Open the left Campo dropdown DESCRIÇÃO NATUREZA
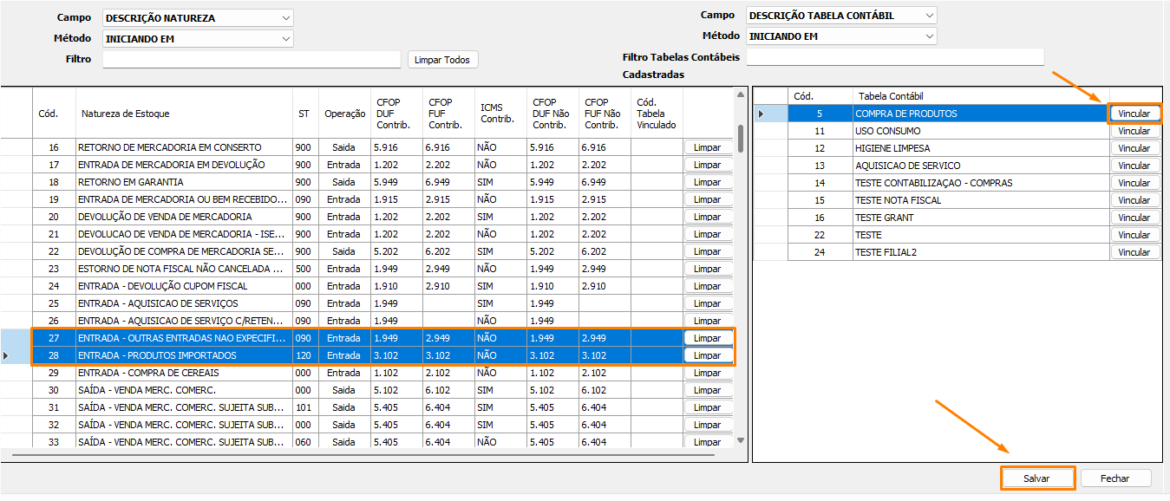This screenshot has height=501, width=1170. tap(198, 17)
